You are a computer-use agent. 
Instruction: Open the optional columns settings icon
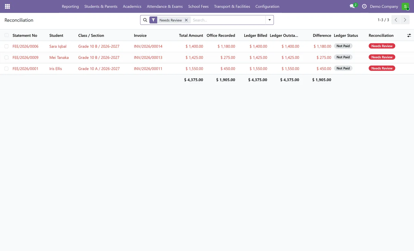point(409,35)
